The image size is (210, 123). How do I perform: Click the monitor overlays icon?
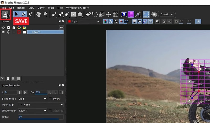[x=134, y=21]
